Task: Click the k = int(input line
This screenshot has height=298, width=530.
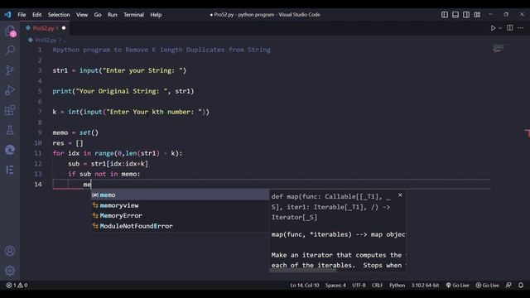Action: point(131,112)
